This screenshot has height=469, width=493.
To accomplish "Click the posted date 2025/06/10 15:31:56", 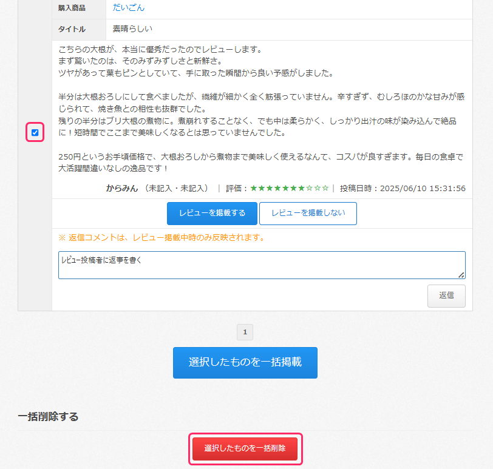I will pyautogui.click(x=423, y=188).
